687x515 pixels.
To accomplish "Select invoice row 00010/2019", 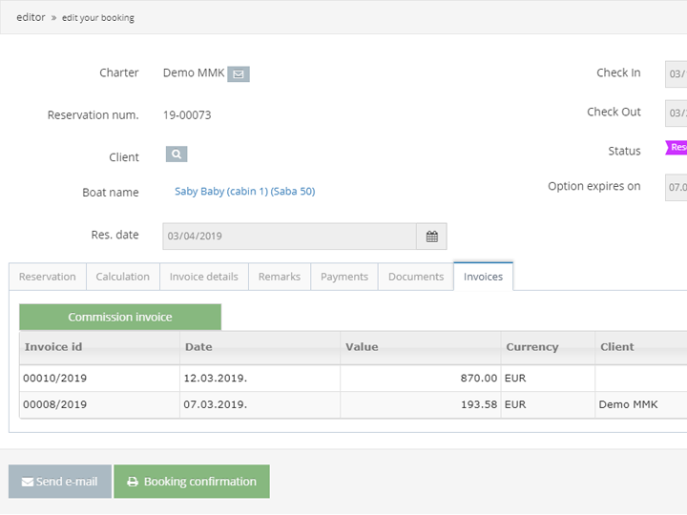I will pos(55,379).
